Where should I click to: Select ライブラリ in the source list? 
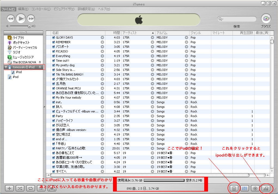pyautogui.click(x=18, y=38)
